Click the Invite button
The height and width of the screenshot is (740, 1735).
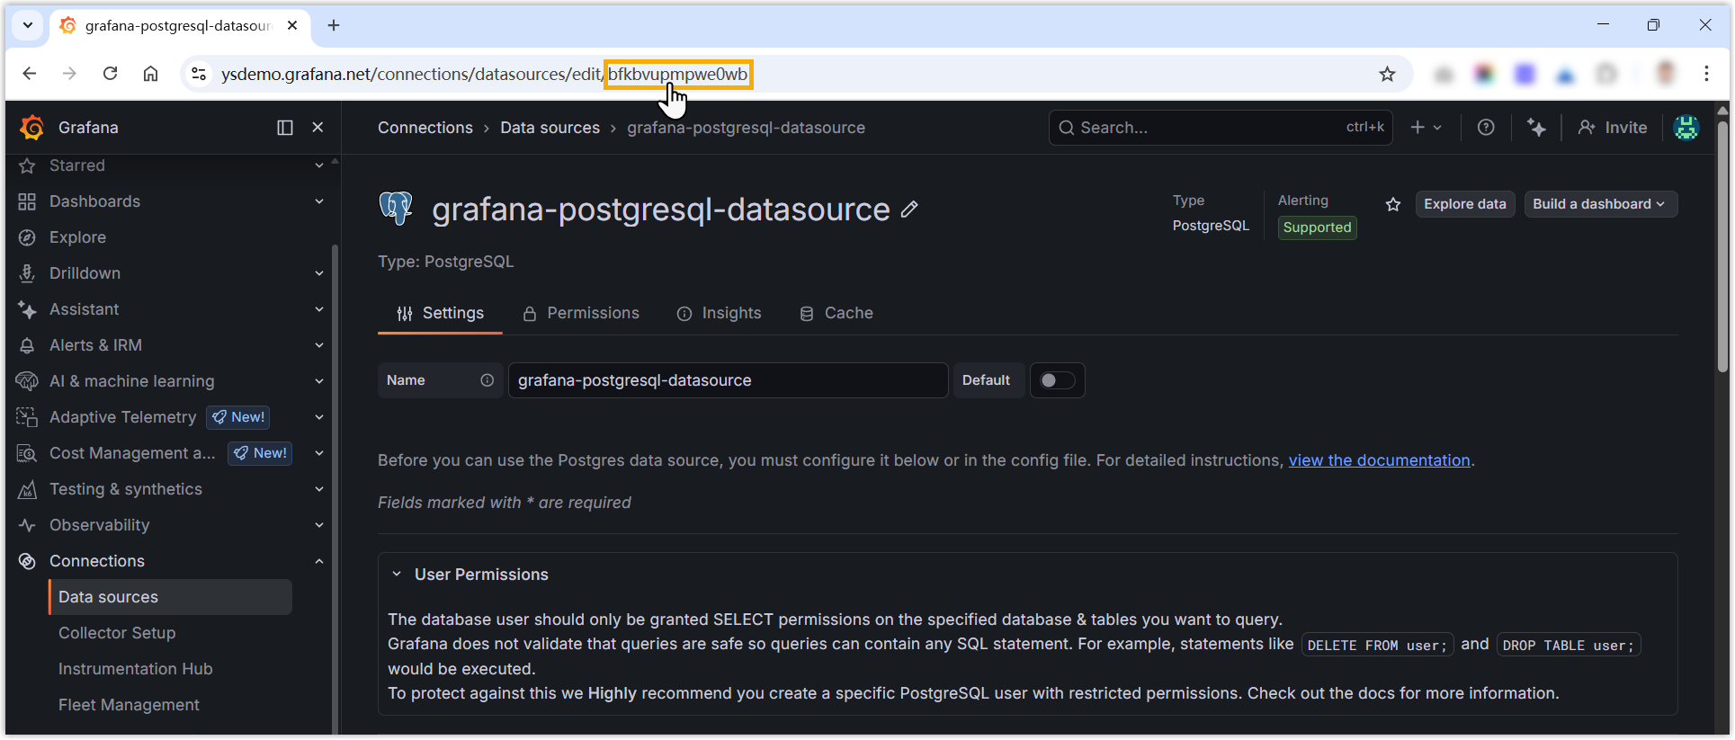tap(1613, 128)
